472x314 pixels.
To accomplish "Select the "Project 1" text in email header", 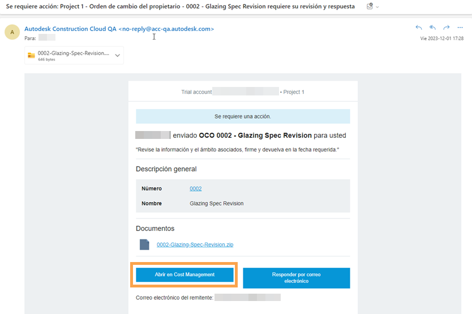I will coord(294,92).
